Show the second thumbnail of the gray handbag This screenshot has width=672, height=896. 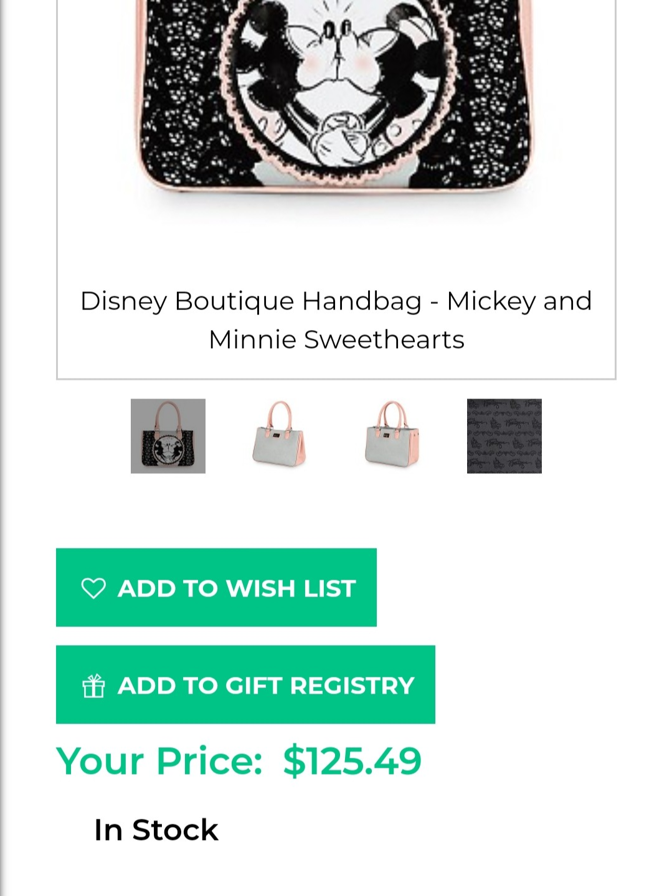point(280,436)
